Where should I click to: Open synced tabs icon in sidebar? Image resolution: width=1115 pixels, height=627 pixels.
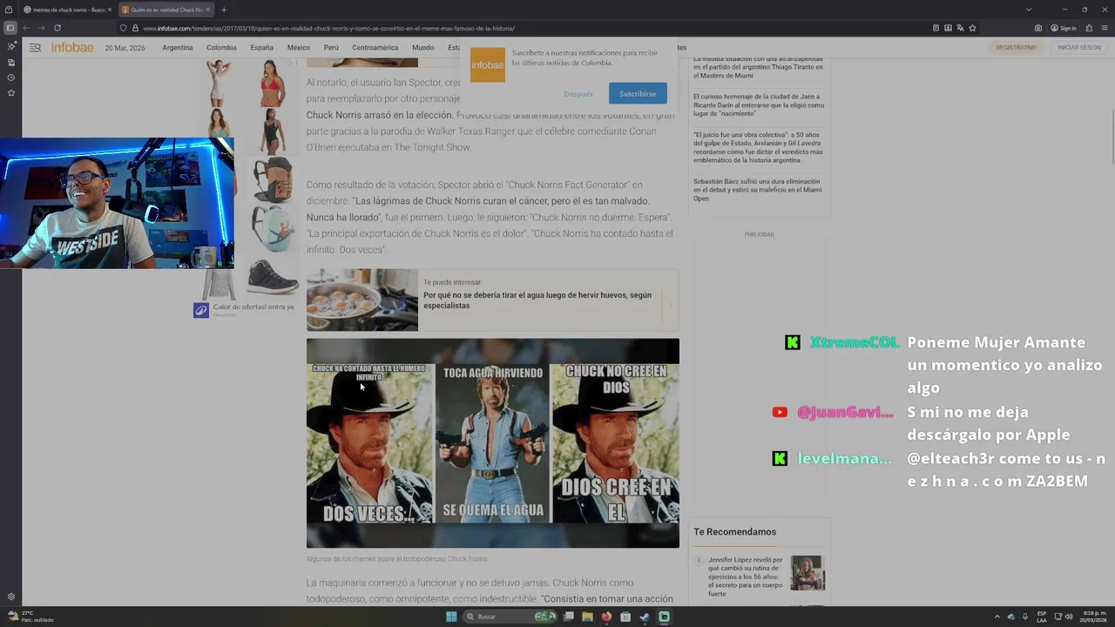click(x=11, y=62)
